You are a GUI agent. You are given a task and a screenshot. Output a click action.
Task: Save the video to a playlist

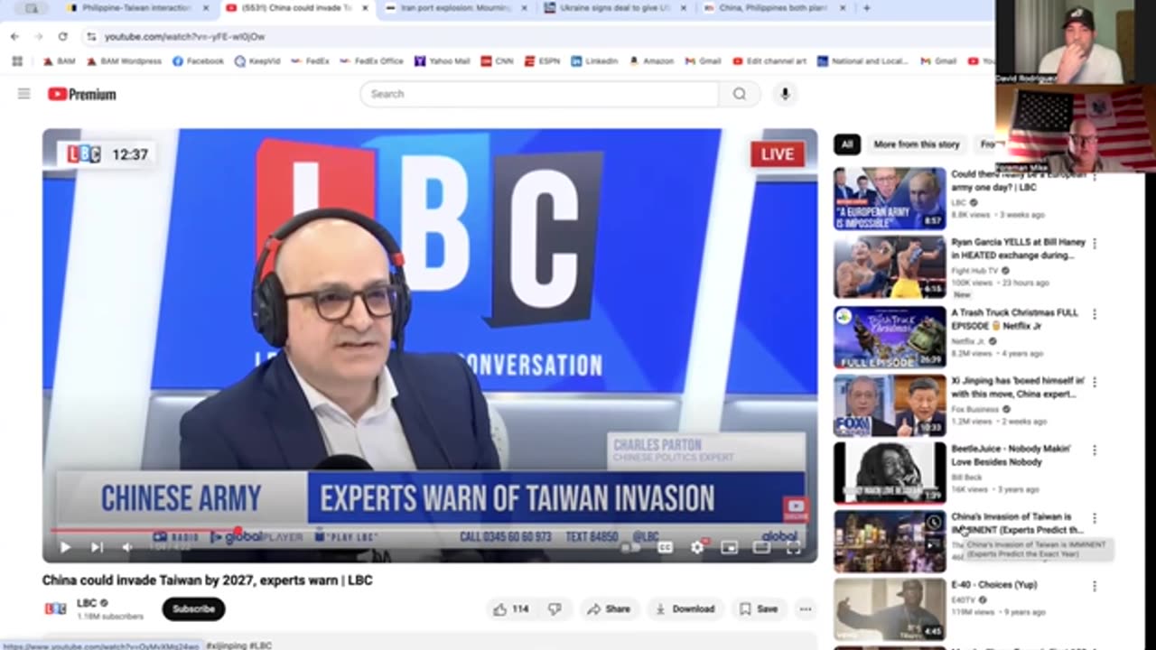[x=759, y=609]
